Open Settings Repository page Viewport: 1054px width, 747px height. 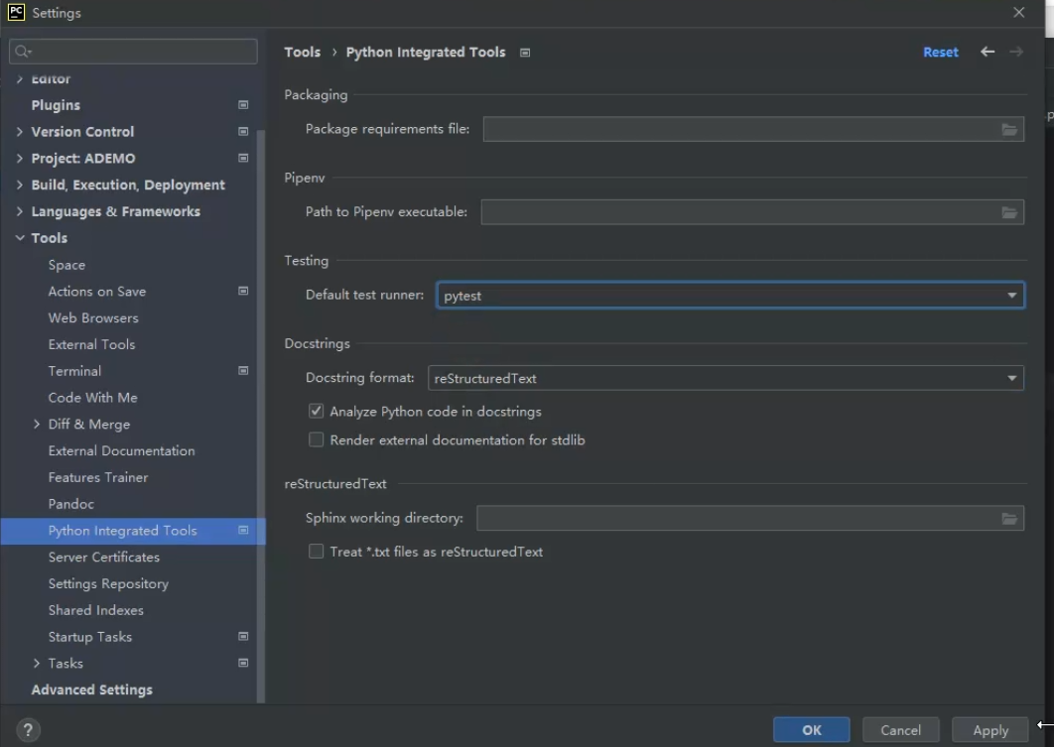coord(108,583)
